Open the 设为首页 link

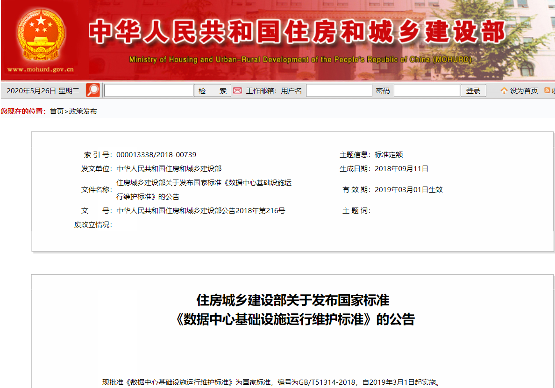click(x=524, y=91)
